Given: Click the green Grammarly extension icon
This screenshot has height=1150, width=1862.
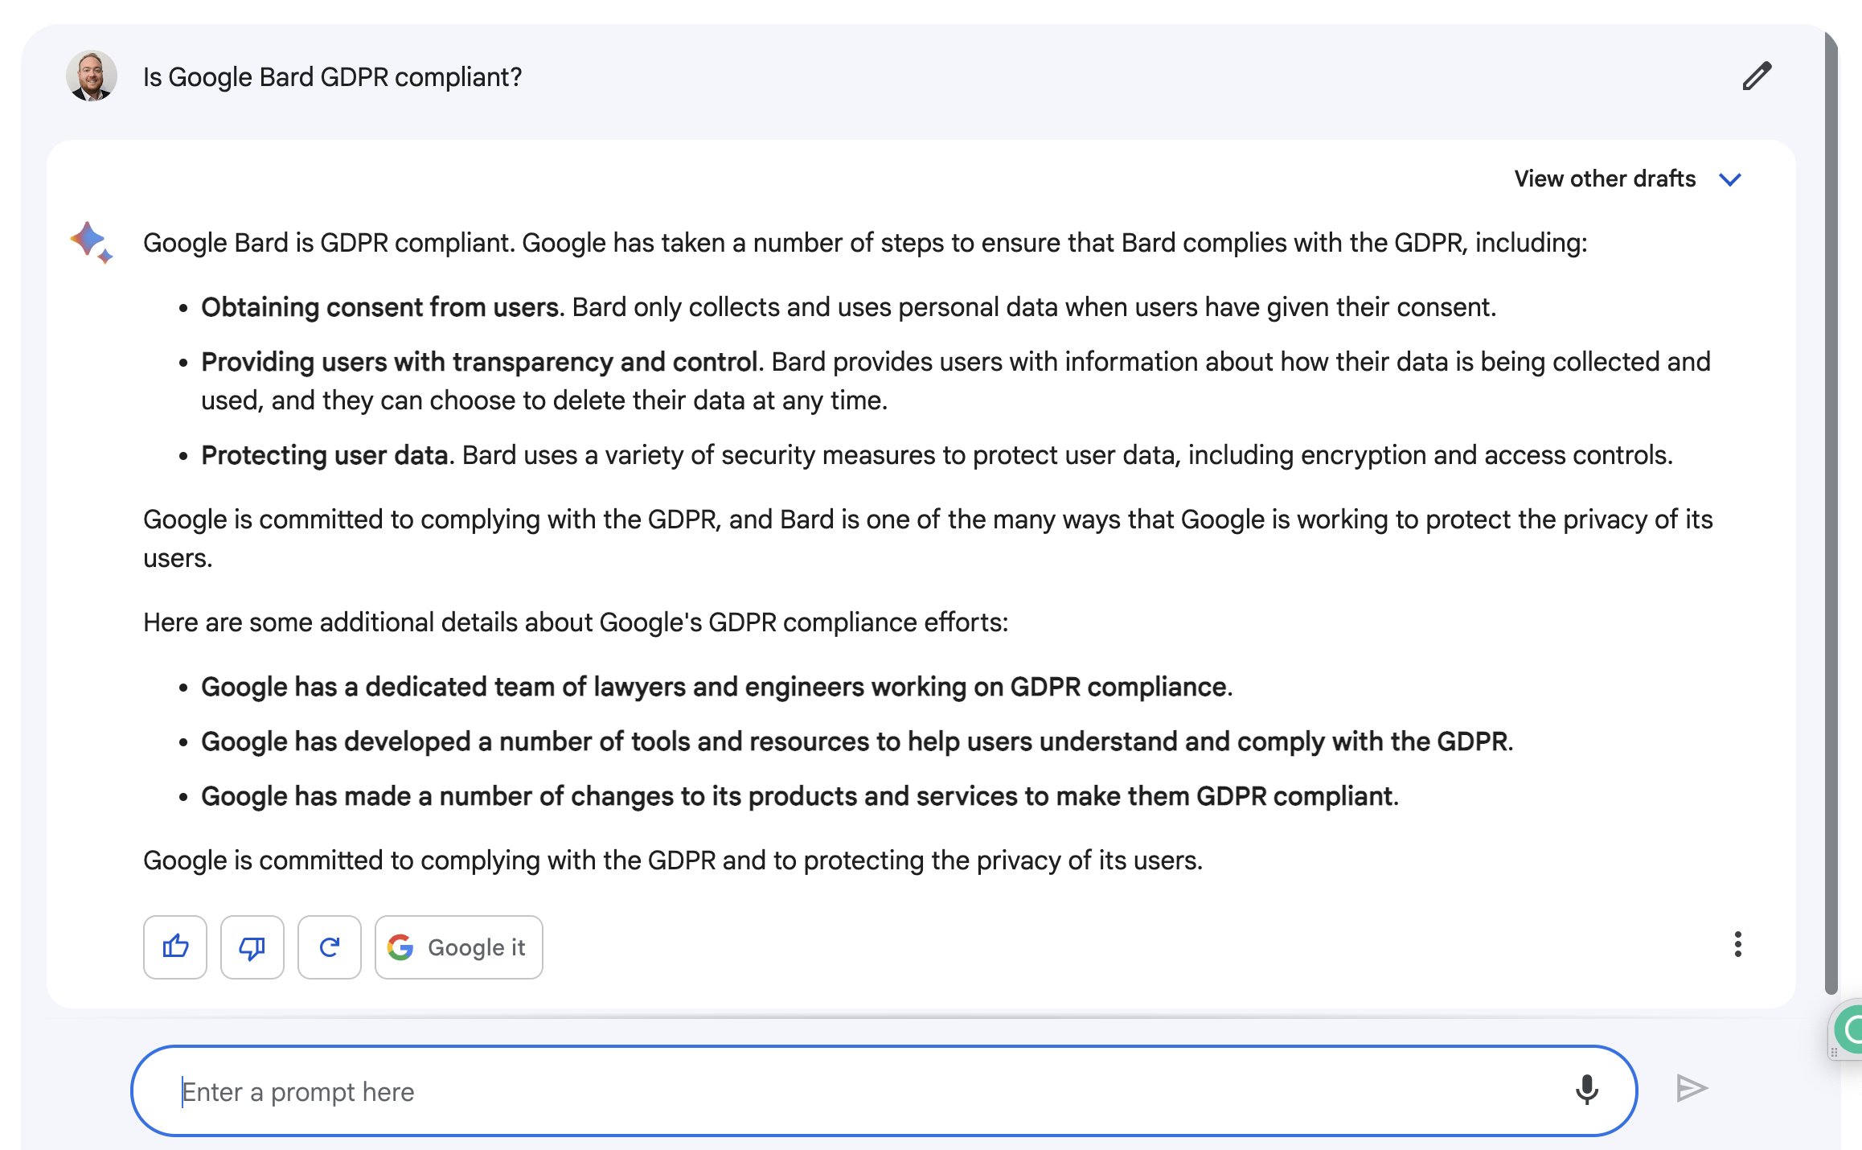Looking at the screenshot, I should (1851, 1029).
